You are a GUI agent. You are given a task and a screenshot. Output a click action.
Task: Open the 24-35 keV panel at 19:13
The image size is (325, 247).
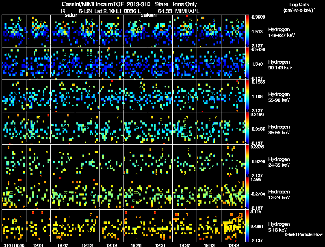(87, 161)
